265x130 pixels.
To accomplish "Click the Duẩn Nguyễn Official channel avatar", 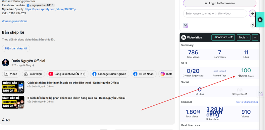I will (x=6, y=63).
